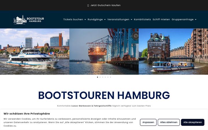Viewport: 208px width, 130px height.
Task: Click the voucher icon beside Jetzt Gutschein kaufen
Action: [x=88, y=5]
